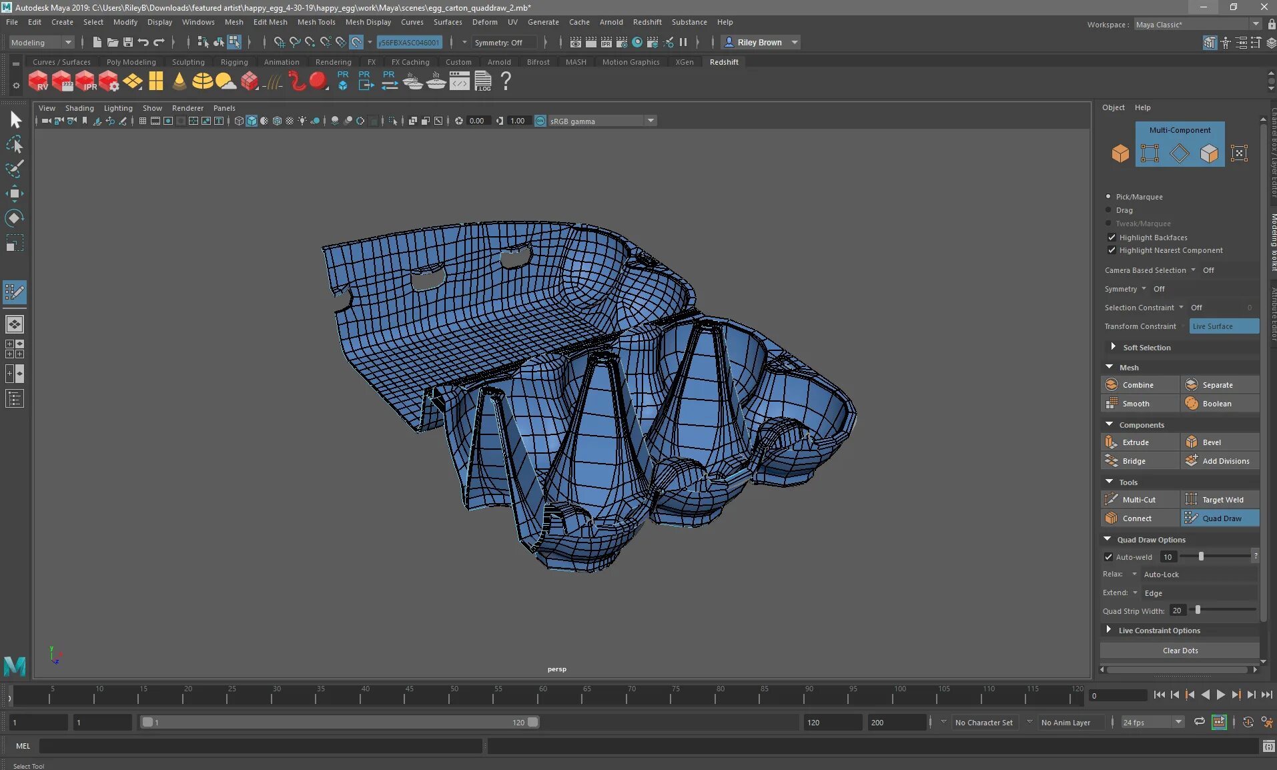The height and width of the screenshot is (770, 1277).
Task: Choose Vertex selection mode icon
Action: tap(1150, 153)
